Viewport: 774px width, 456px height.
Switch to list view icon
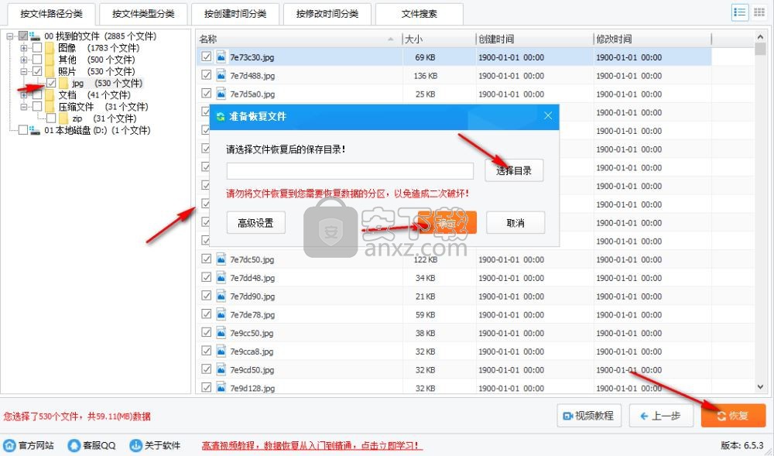coord(739,13)
